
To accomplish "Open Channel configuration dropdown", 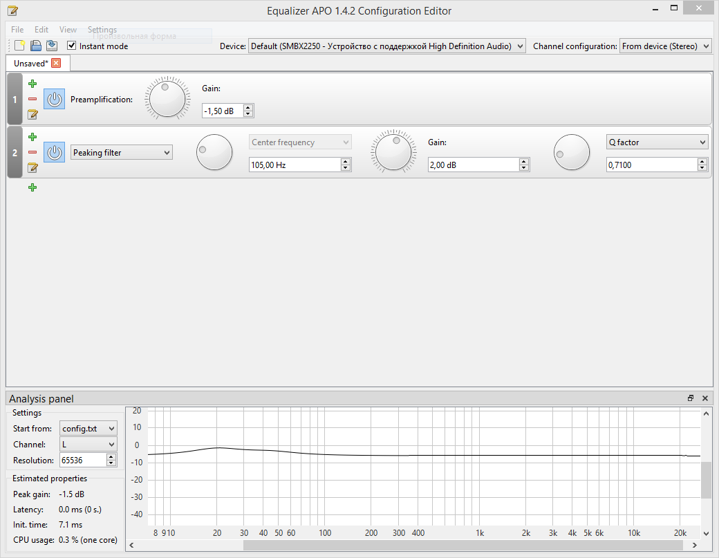I will pyautogui.click(x=665, y=46).
